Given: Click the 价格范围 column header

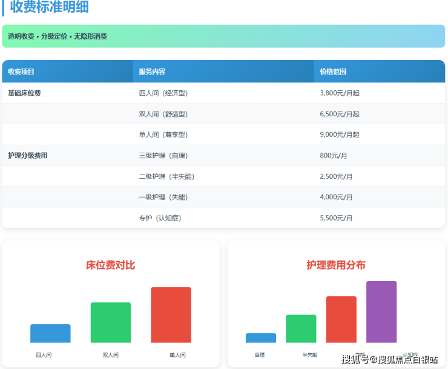Looking at the screenshot, I should [333, 71].
